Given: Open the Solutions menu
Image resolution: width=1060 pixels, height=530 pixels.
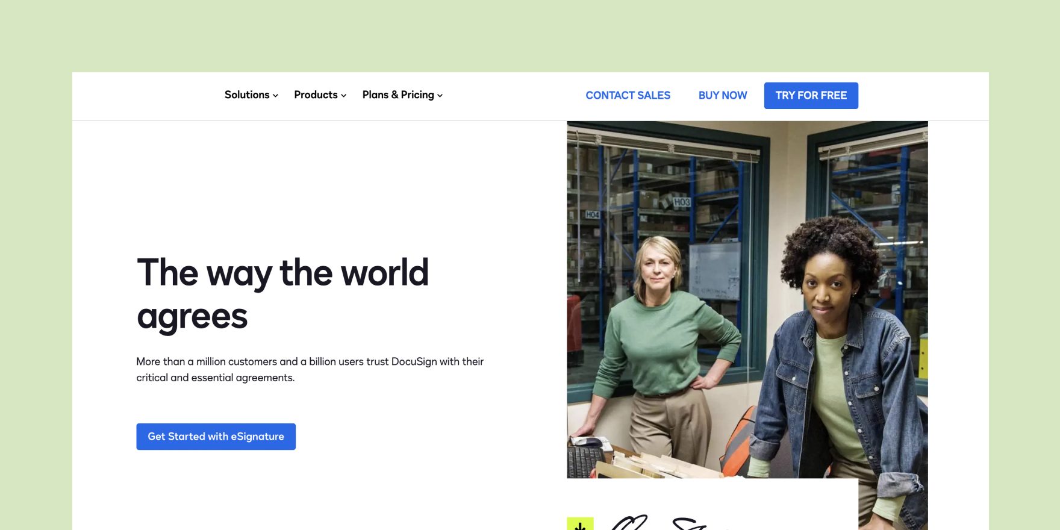Looking at the screenshot, I should [247, 95].
